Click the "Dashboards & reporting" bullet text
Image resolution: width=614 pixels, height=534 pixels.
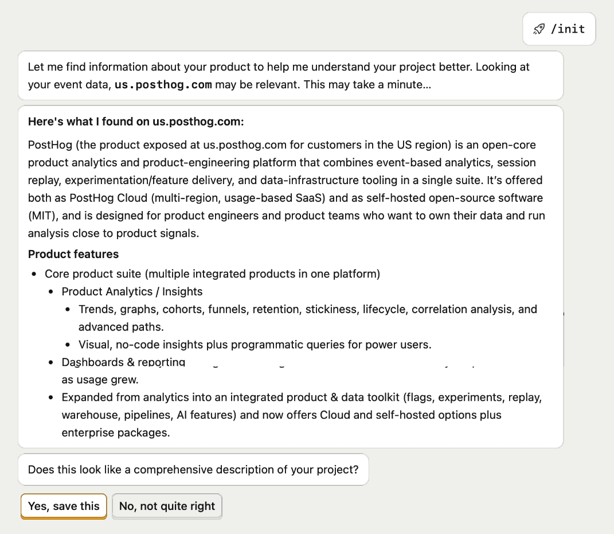(123, 363)
